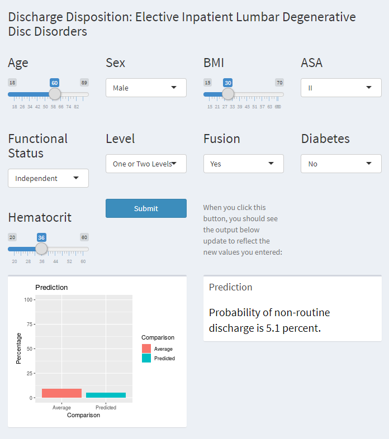Click the Submit button
Image resolution: width=389 pixels, height=439 pixels.
point(146,208)
